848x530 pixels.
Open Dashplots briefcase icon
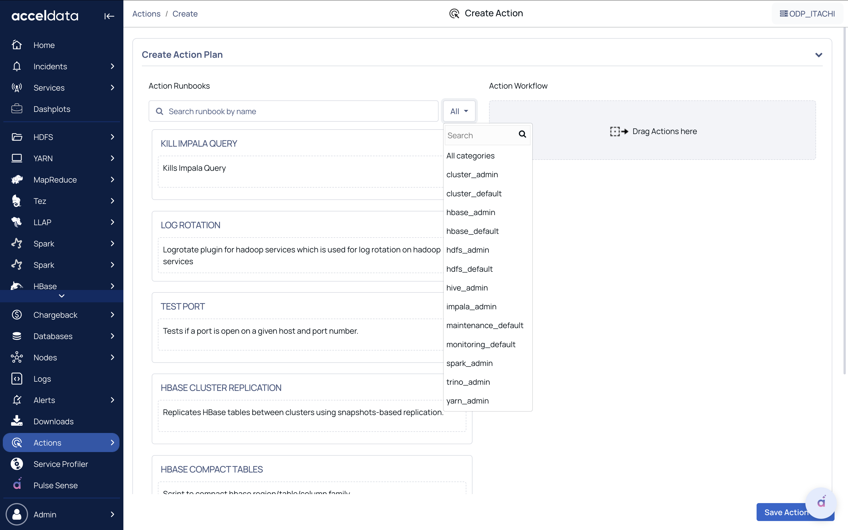pyautogui.click(x=17, y=109)
